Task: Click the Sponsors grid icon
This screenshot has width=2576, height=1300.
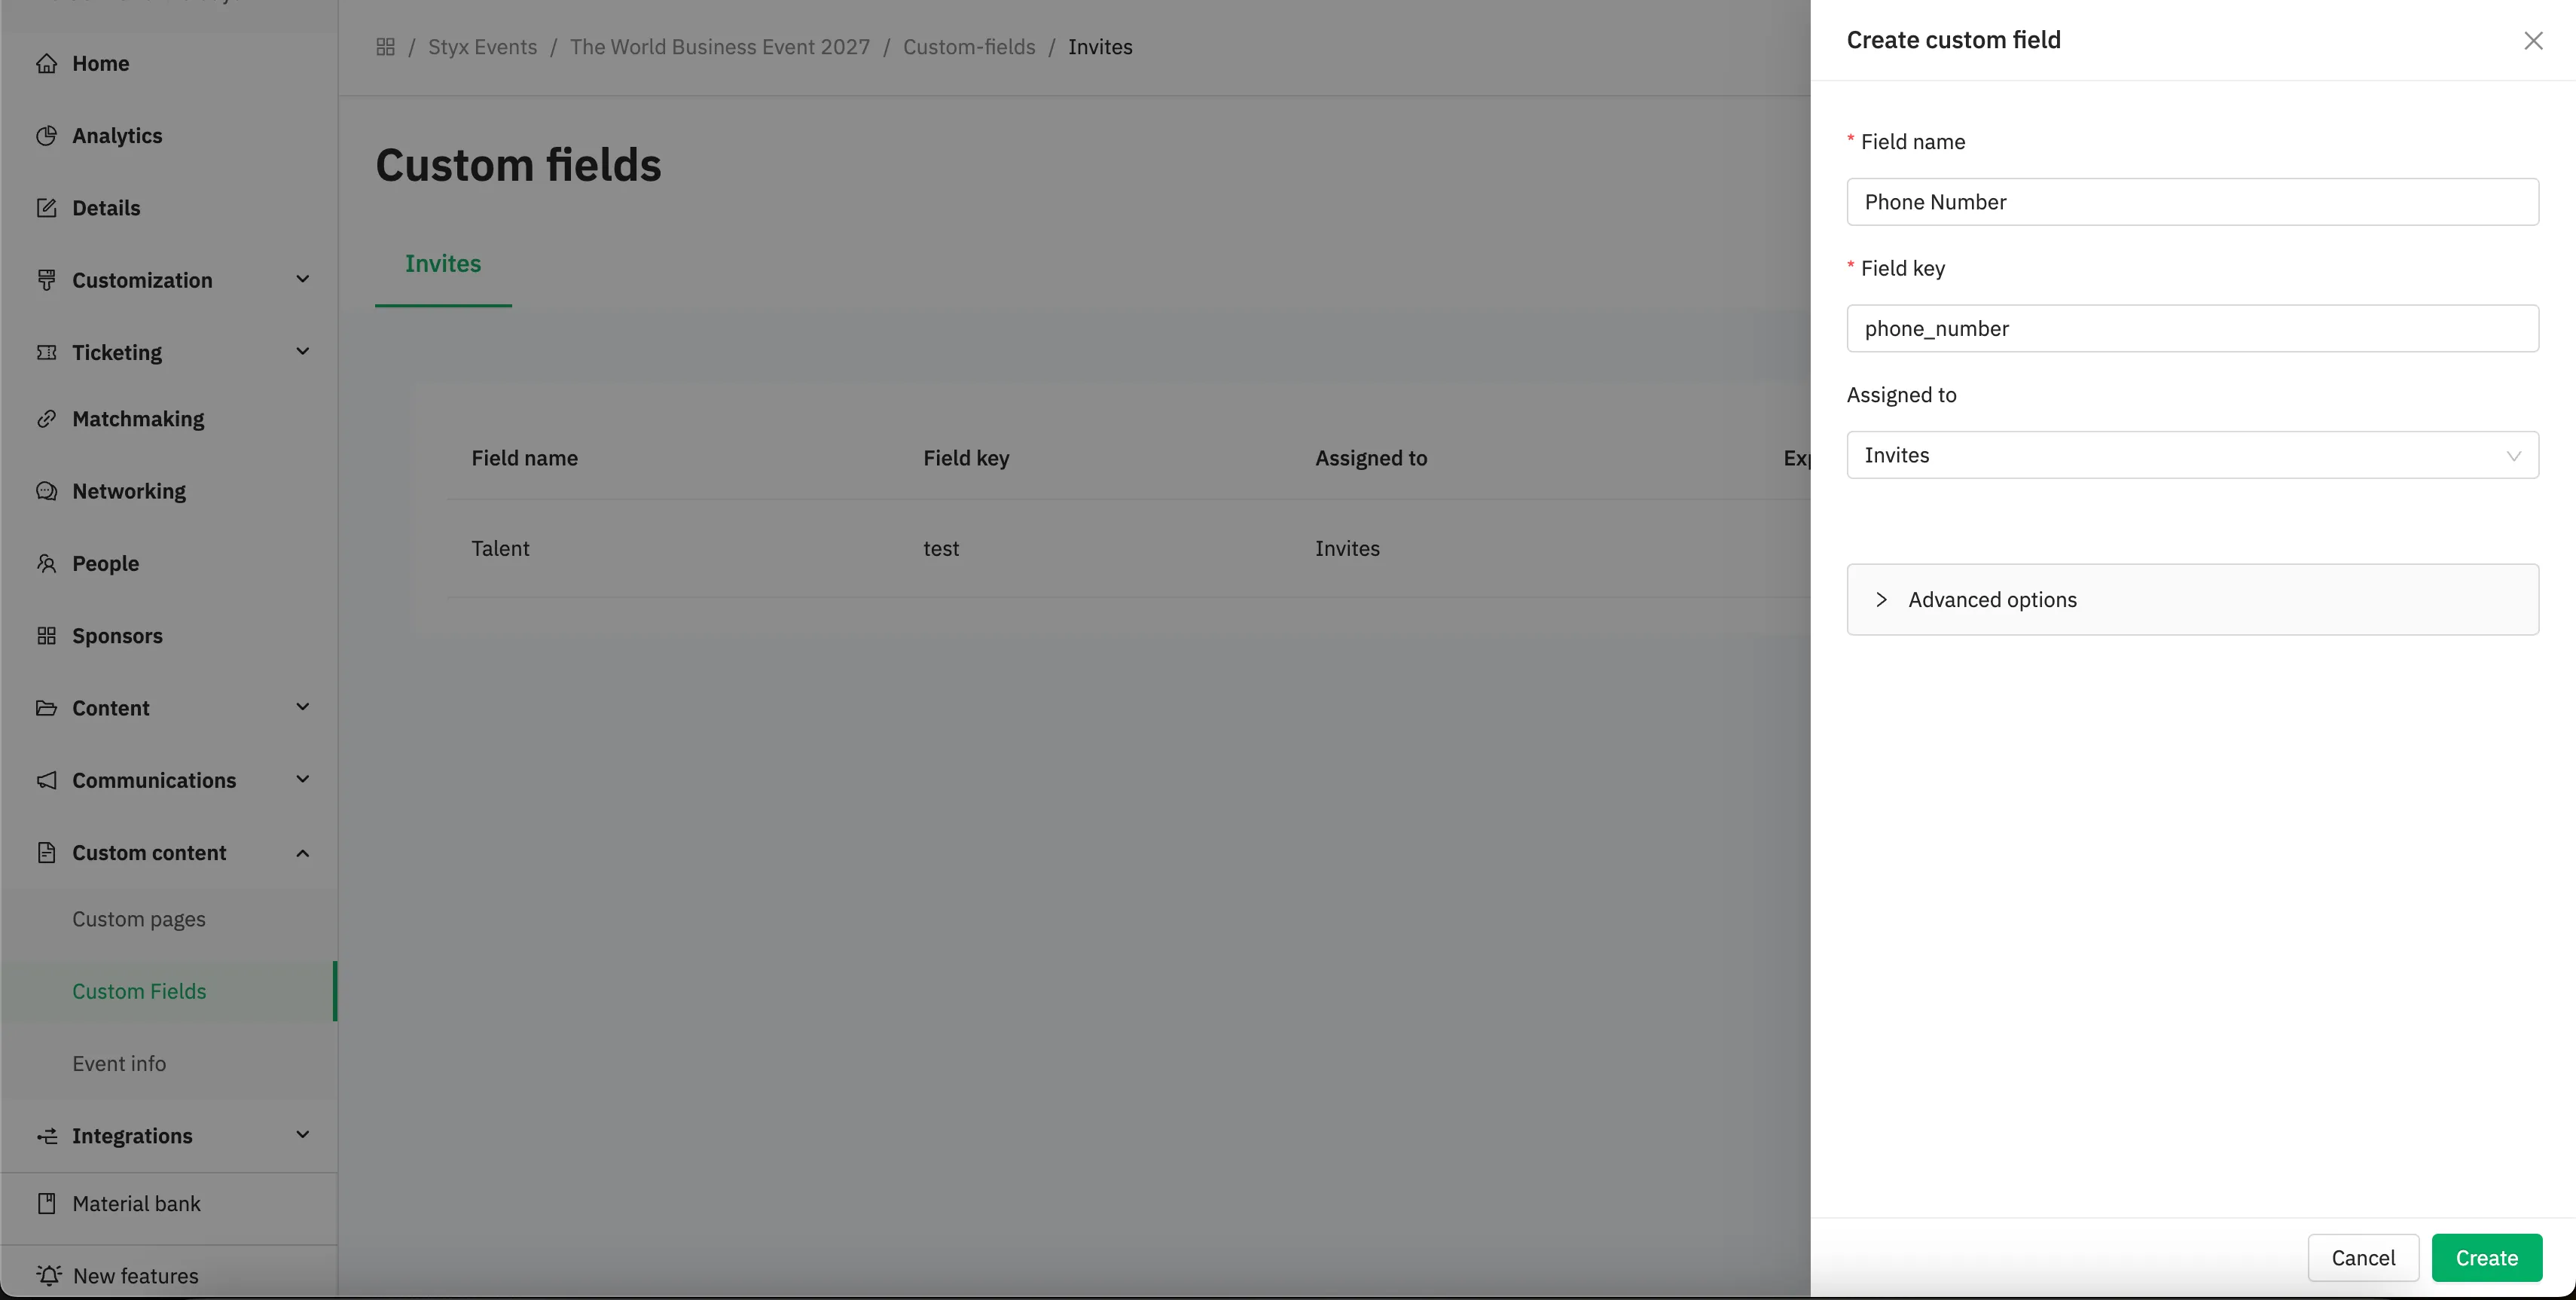Action: (x=46, y=636)
